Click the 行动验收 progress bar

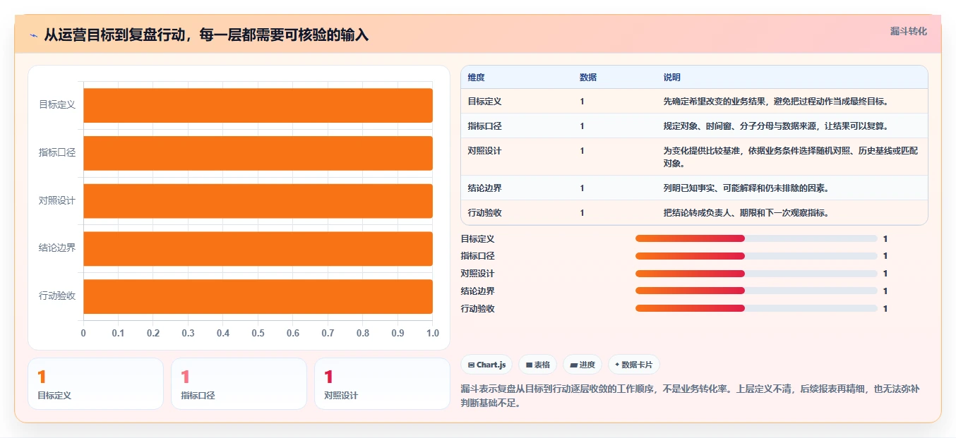756,308
